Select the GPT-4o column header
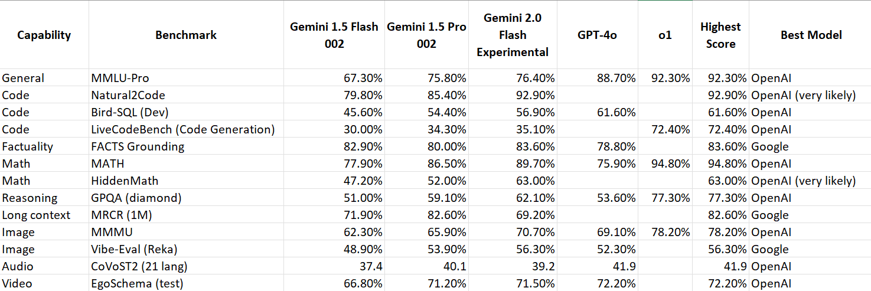 [x=597, y=35]
